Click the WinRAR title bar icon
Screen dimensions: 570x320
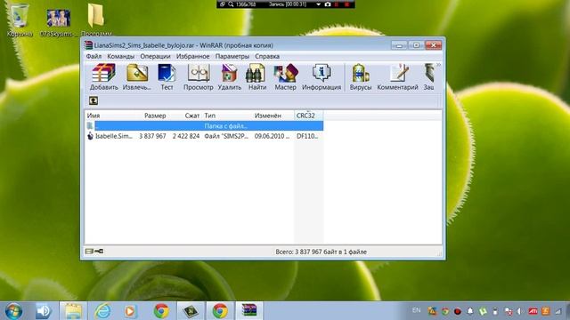click(x=88, y=45)
